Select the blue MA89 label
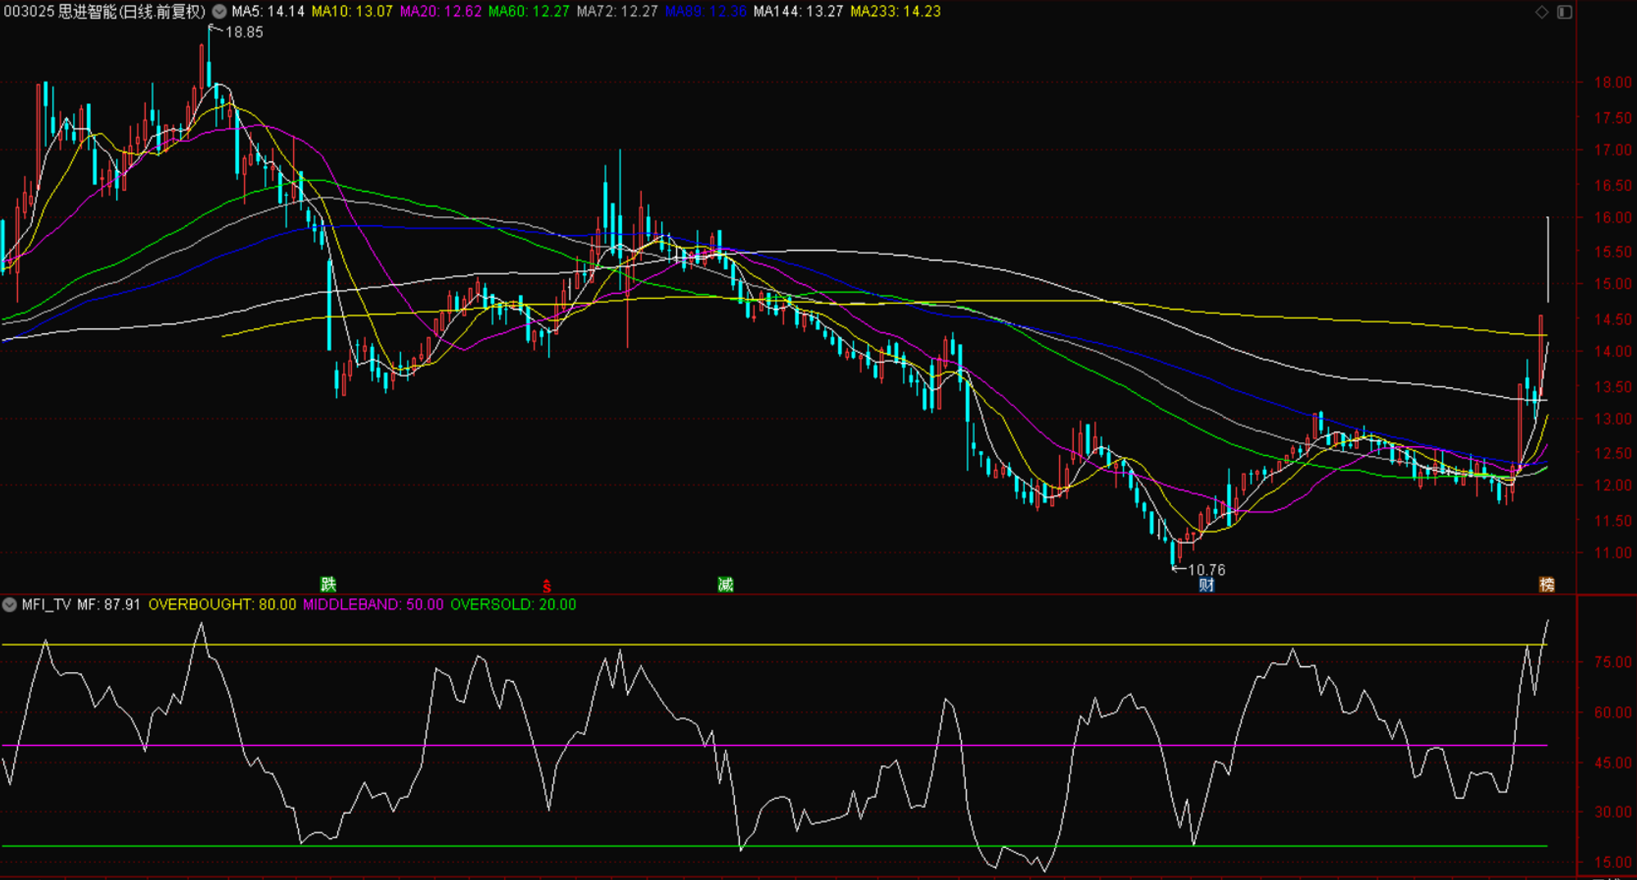Viewport: 1637px width, 880px height. tap(706, 11)
